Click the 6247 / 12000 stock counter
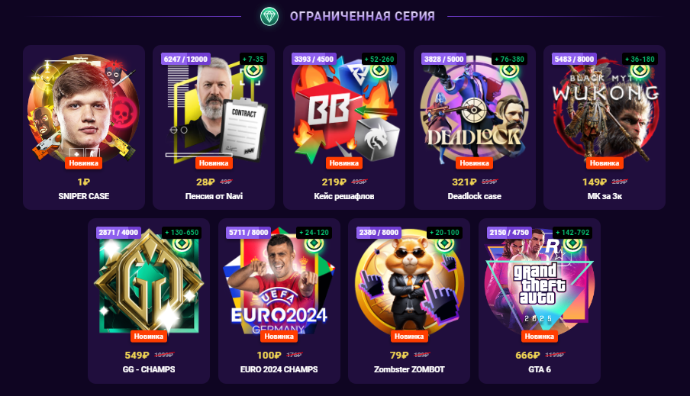690x396 pixels. [x=185, y=59]
